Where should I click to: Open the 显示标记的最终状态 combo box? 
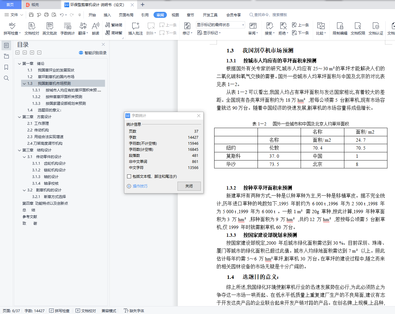[220, 25]
